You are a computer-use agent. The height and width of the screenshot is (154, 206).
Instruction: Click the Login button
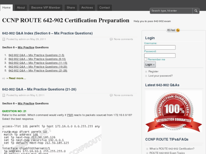[150, 65]
